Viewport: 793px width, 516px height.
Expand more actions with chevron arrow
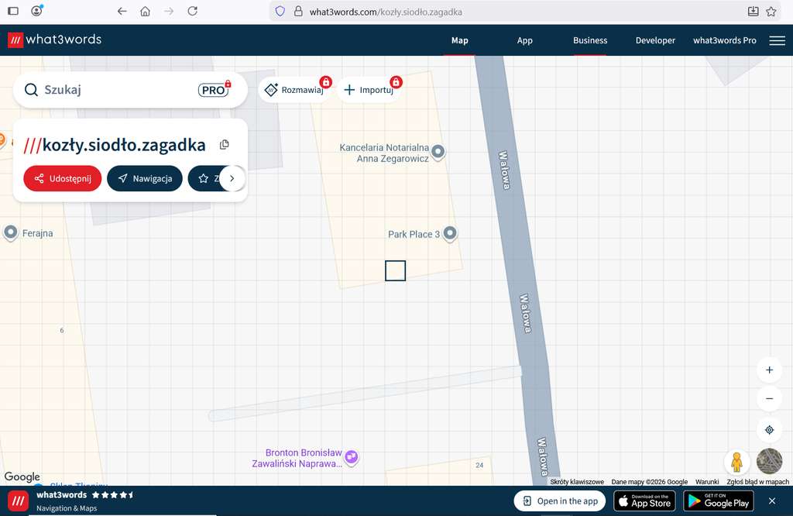pos(232,178)
